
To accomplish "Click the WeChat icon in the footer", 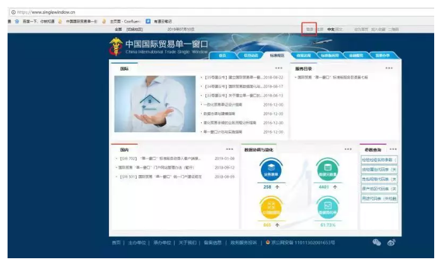I will (x=377, y=242).
